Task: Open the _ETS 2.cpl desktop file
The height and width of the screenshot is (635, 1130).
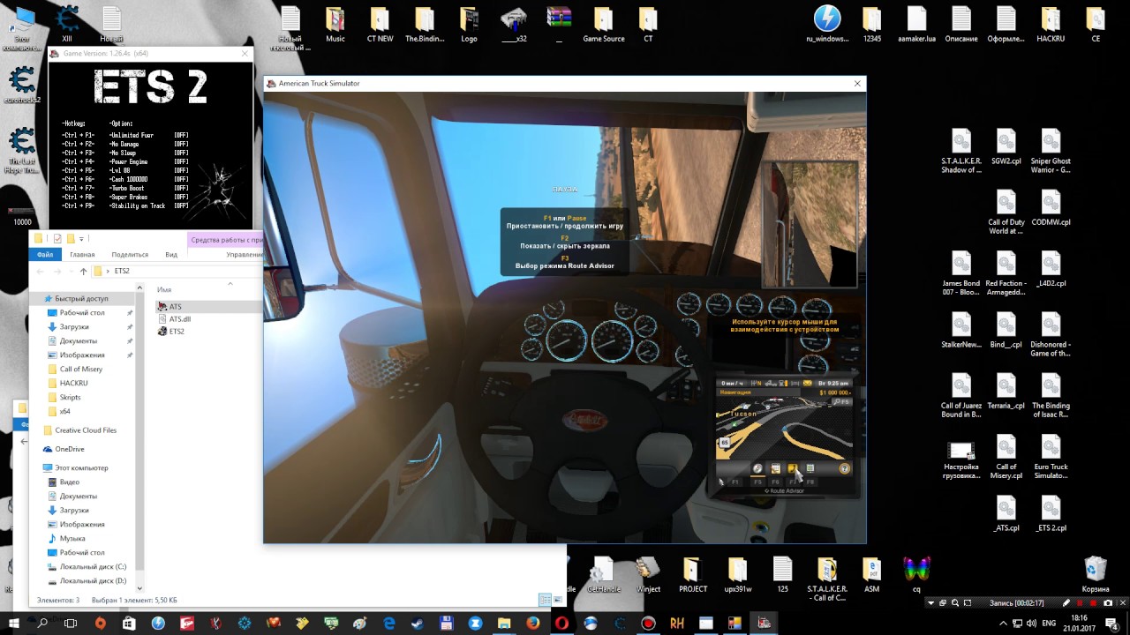Action: point(1051,513)
